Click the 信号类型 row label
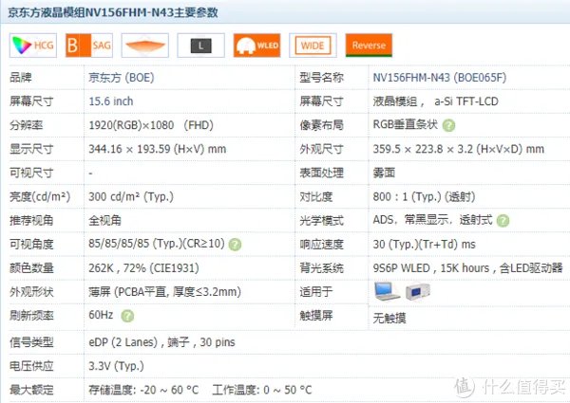570x403 pixels. click(x=31, y=342)
